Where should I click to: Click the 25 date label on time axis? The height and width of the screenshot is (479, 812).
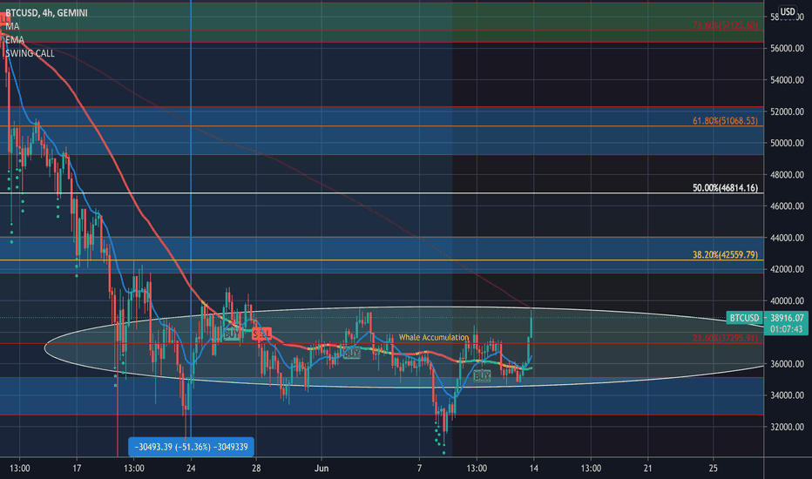pyautogui.click(x=713, y=469)
